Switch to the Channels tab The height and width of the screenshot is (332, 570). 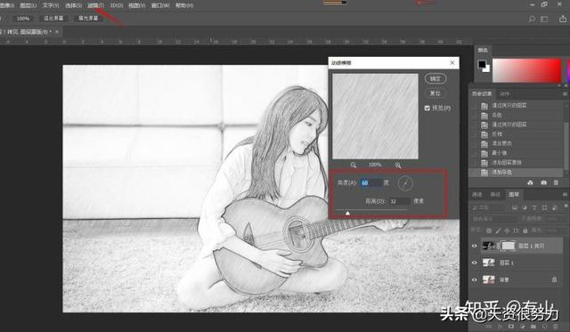476,195
